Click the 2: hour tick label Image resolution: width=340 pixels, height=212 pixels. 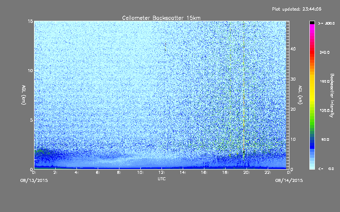(56, 173)
